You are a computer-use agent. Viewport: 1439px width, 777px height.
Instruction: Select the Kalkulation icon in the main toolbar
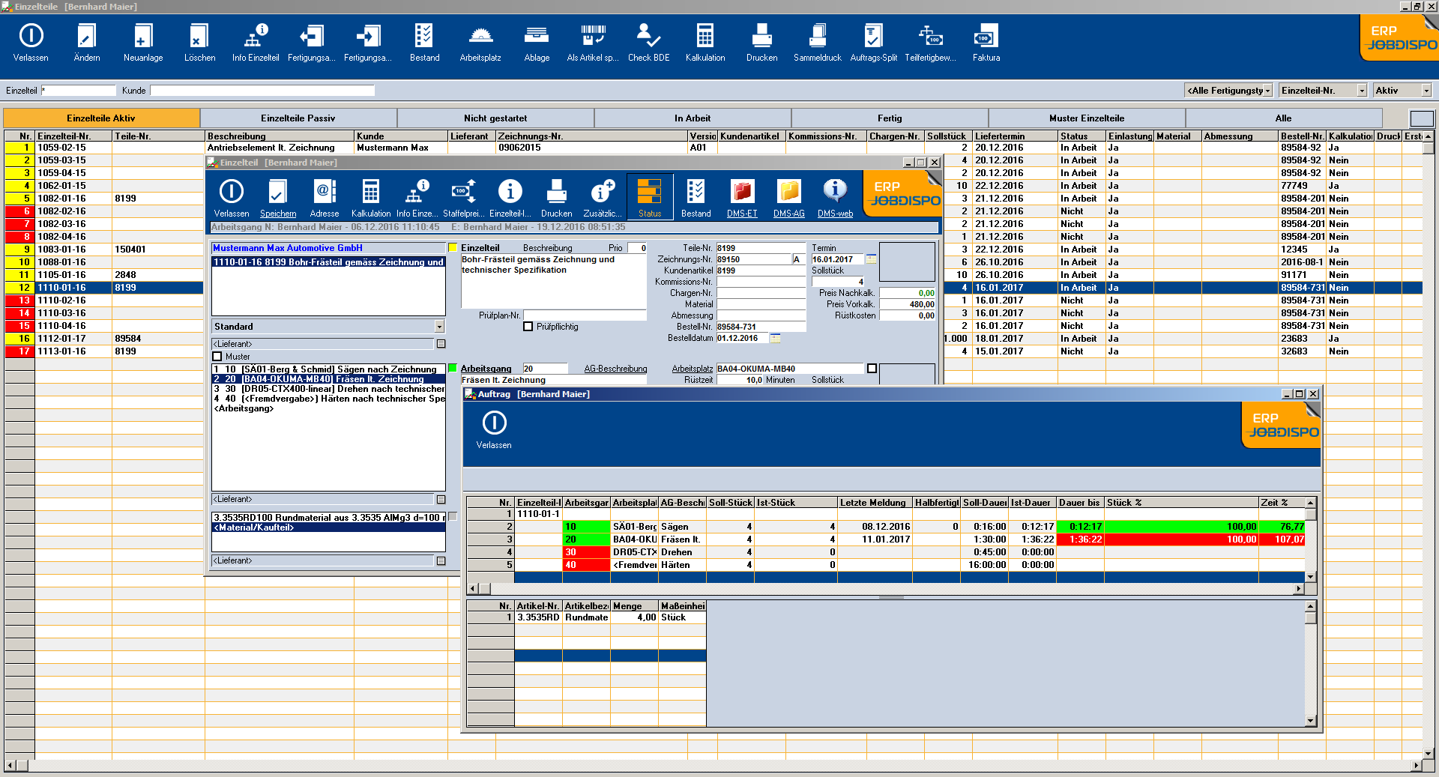(x=705, y=41)
